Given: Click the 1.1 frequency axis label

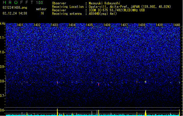Looking at the screenshot, I should click(2, 38).
